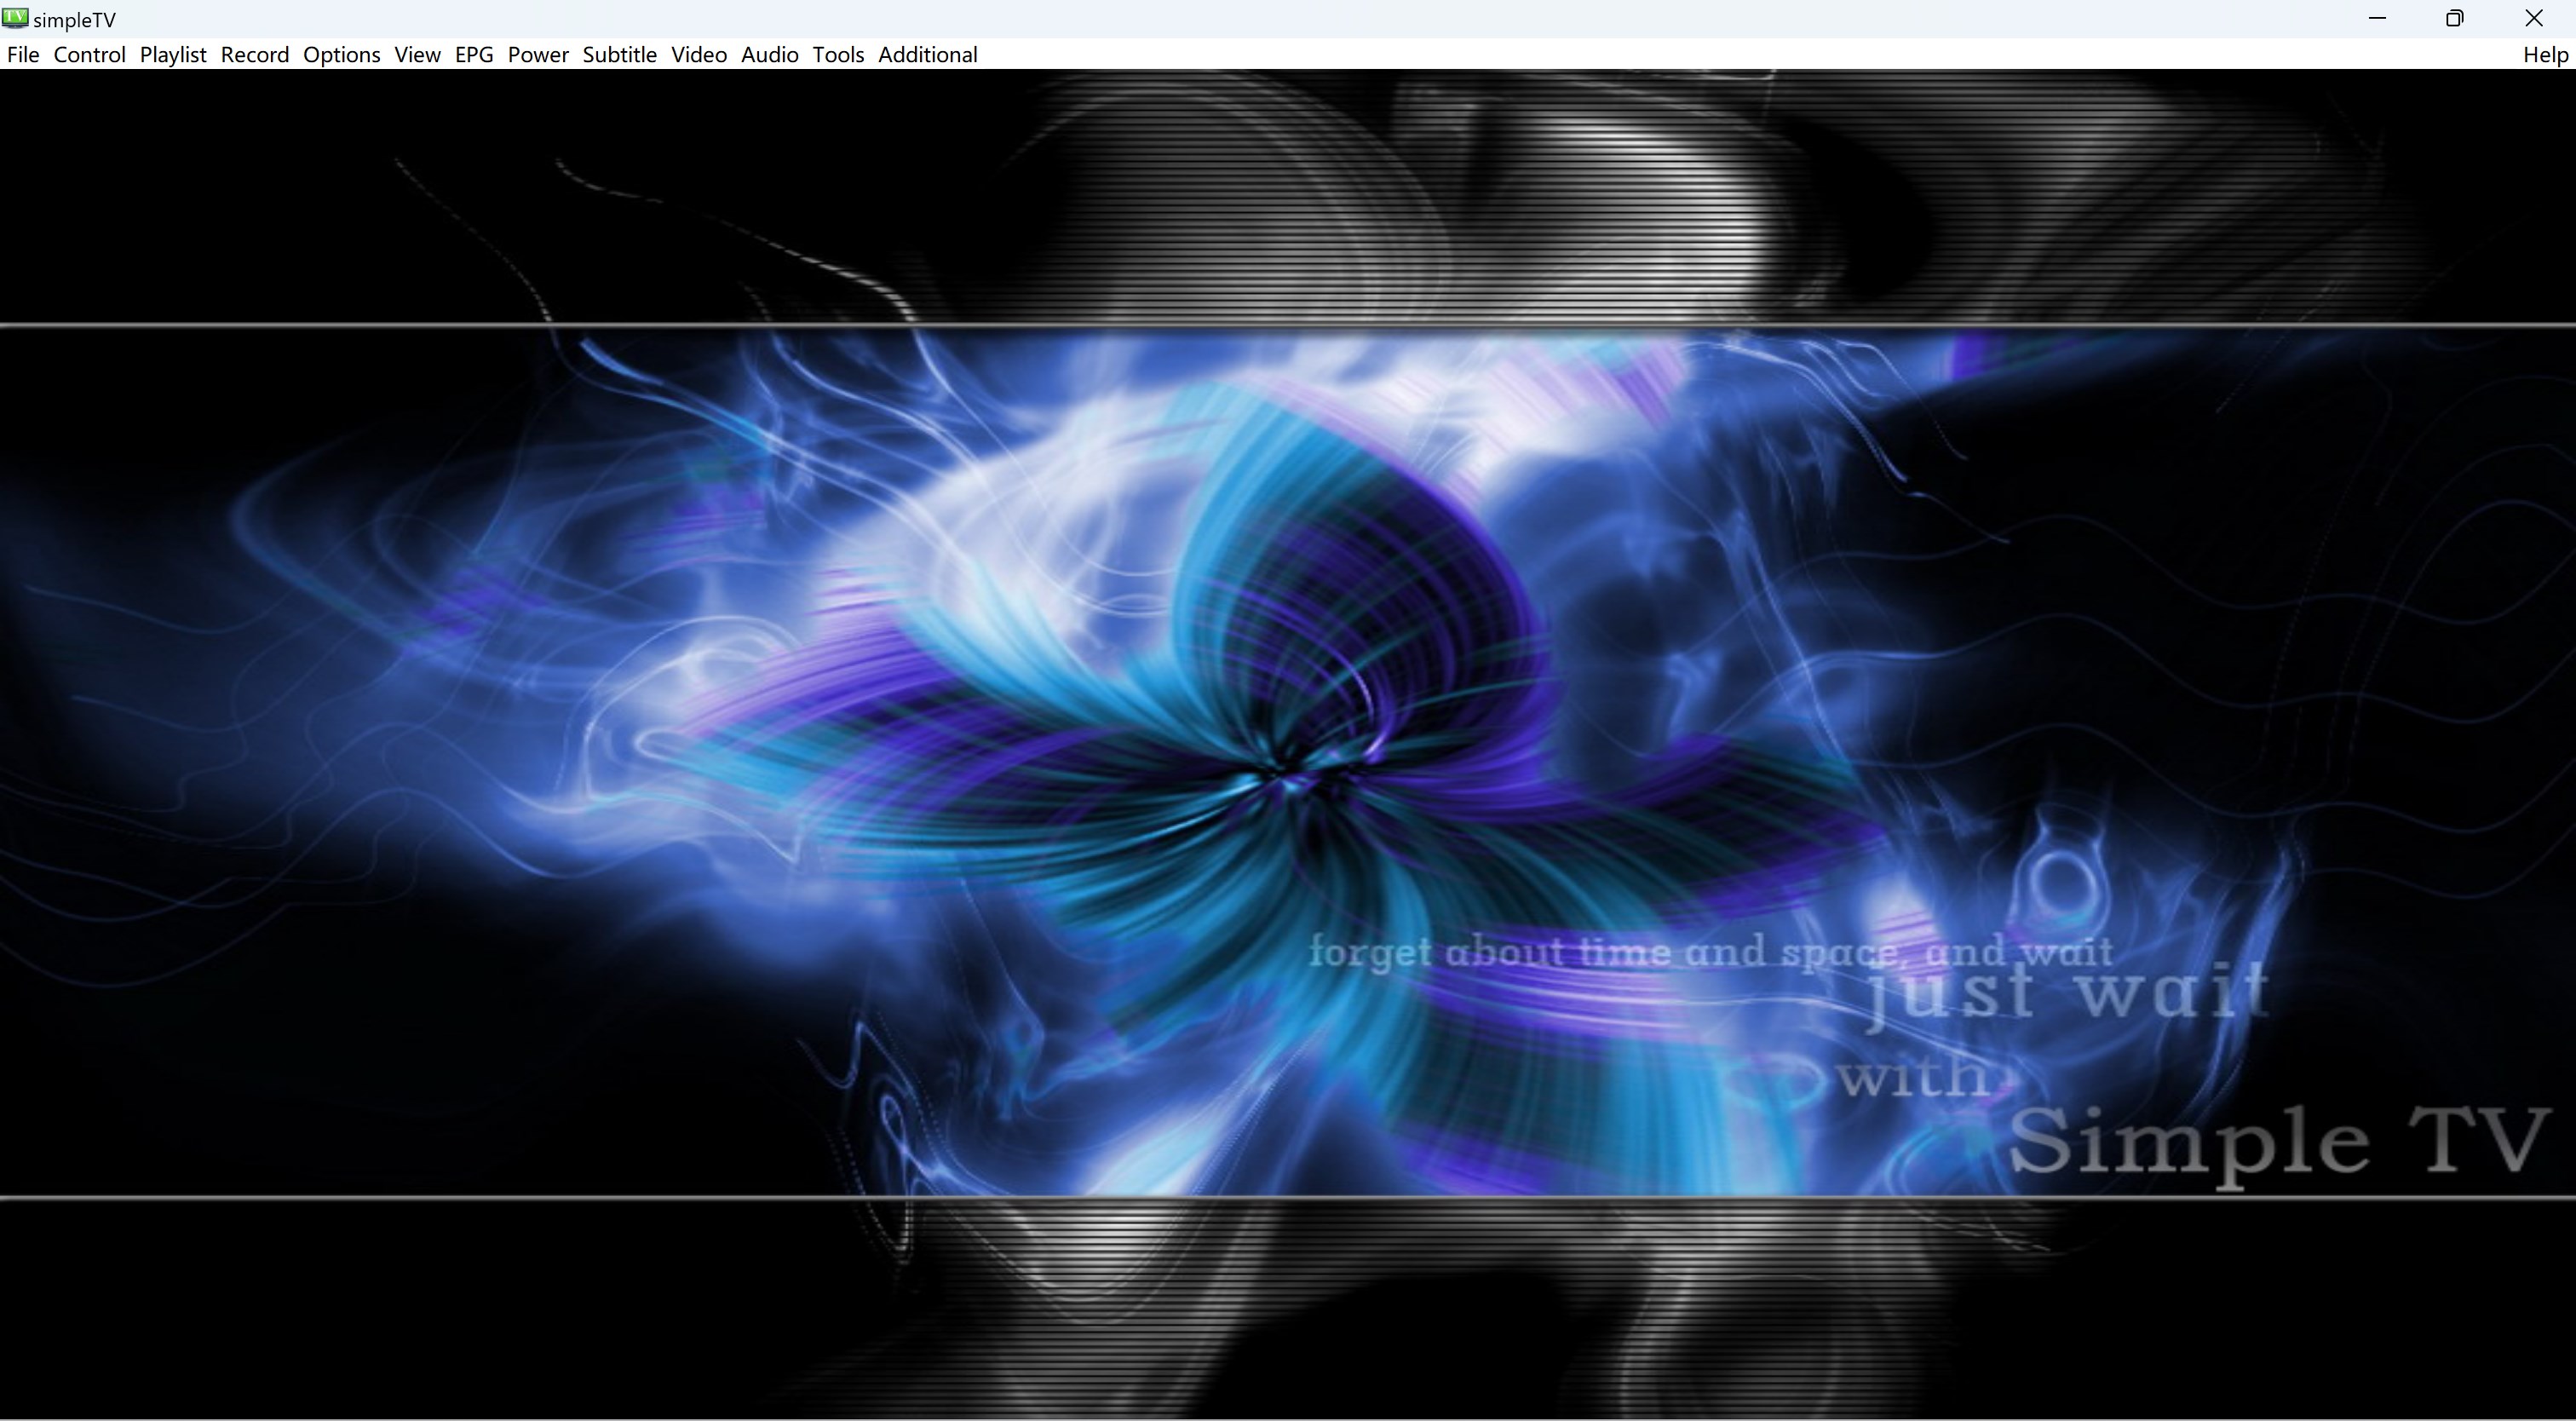Close the simpleTV window
The height and width of the screenshot is (1421, 2576).
2533,18
